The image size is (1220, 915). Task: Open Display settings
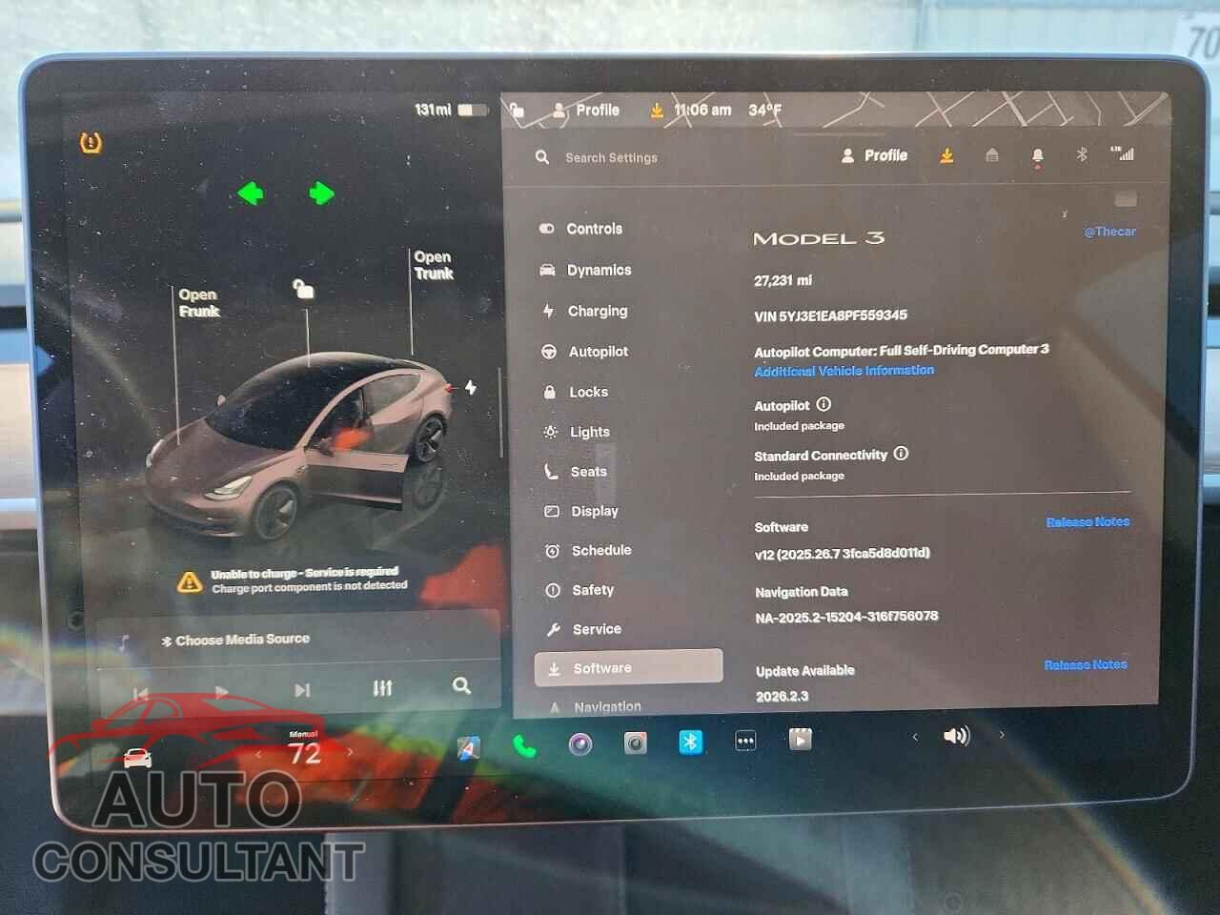pos(581,512)
